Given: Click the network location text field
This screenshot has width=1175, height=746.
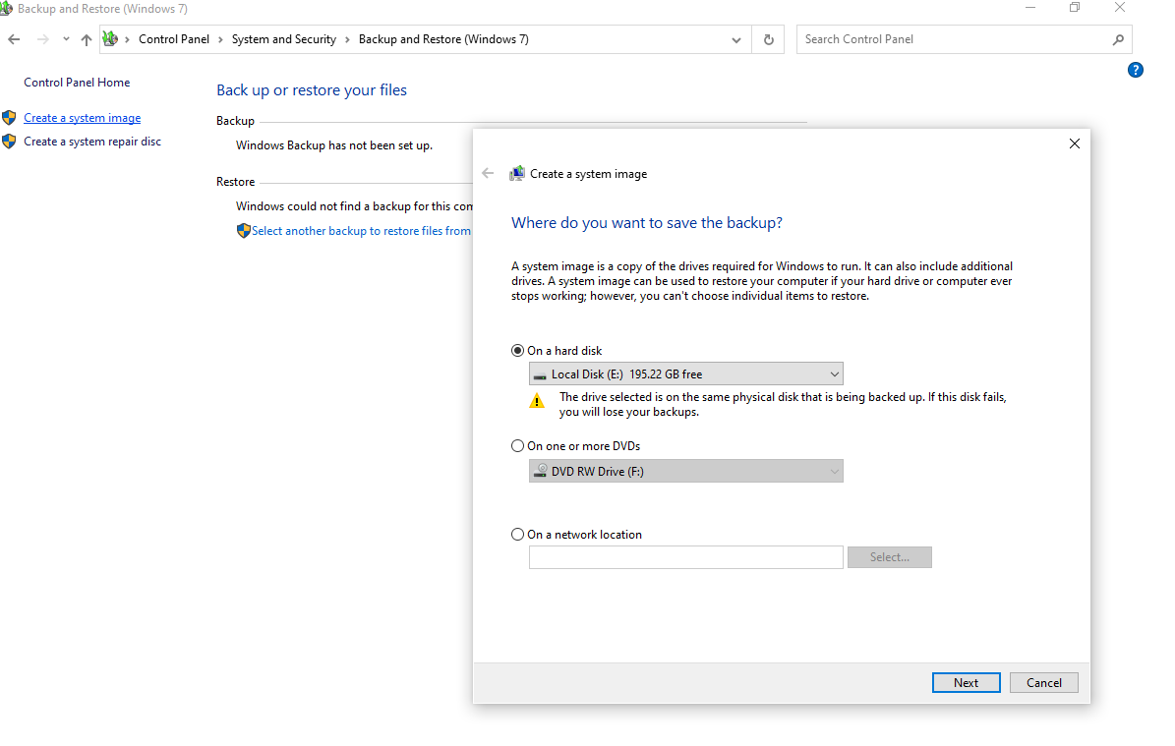Looking at the screenshot, I should (x=685, y=557).
